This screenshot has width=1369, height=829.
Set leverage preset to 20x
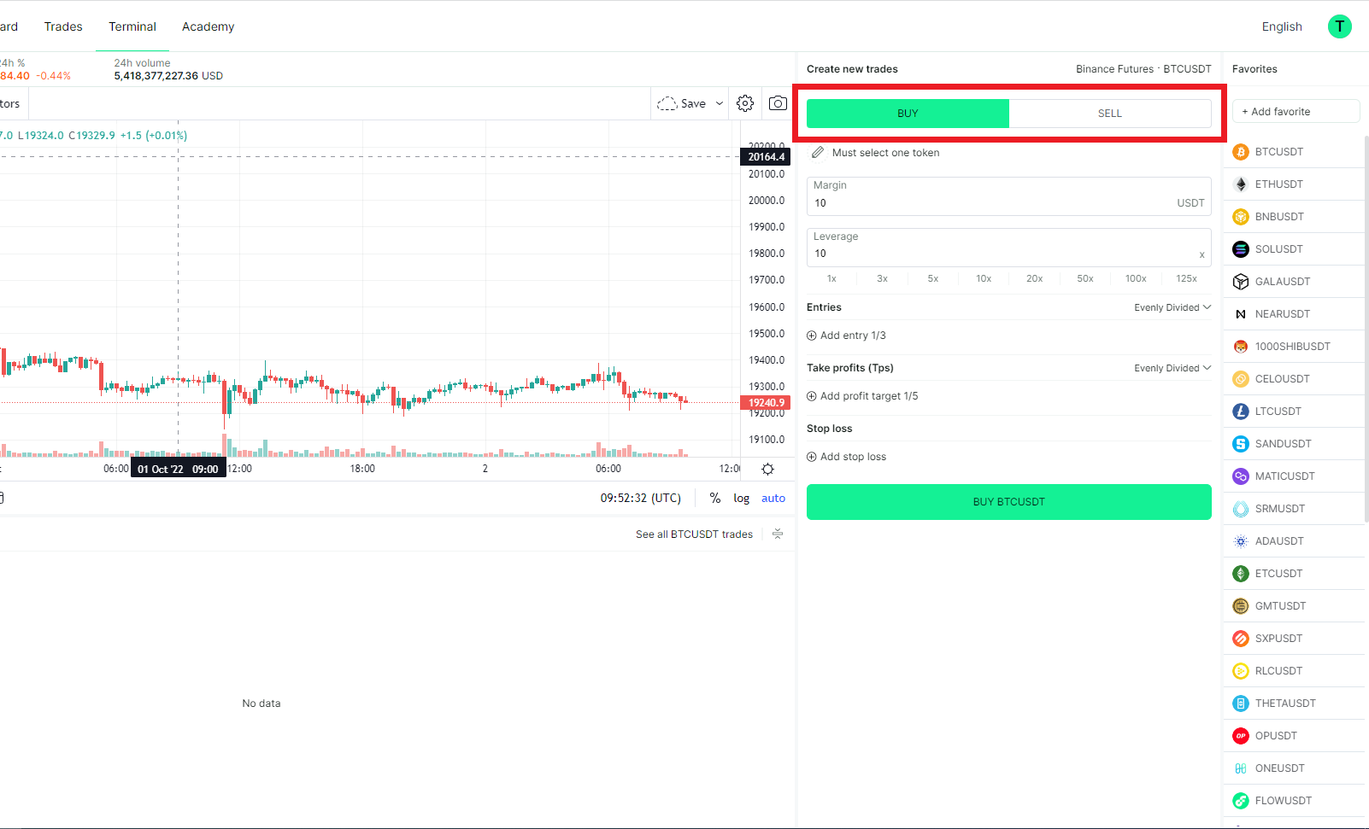pos(1034,278)
